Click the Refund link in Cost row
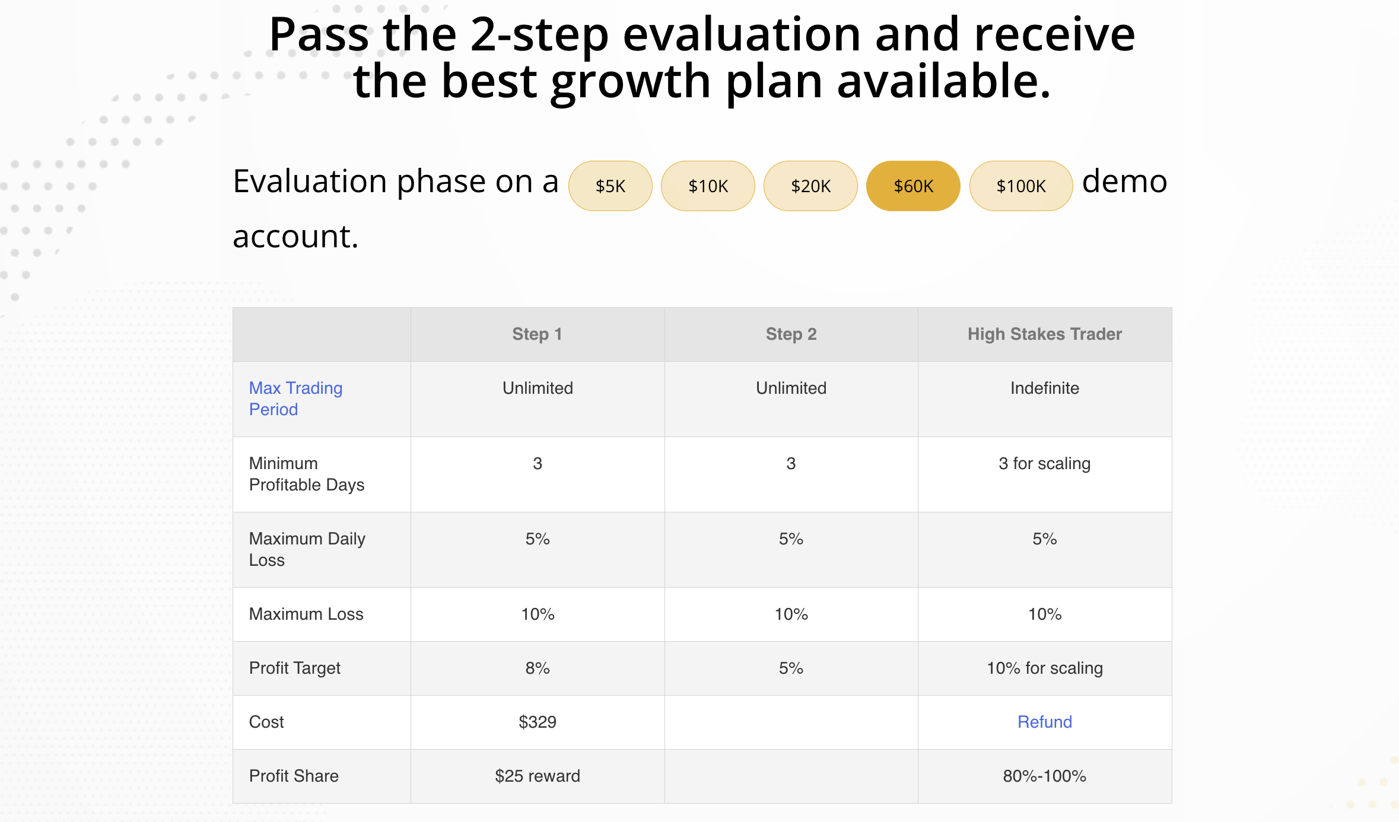 pos(1044,722)
